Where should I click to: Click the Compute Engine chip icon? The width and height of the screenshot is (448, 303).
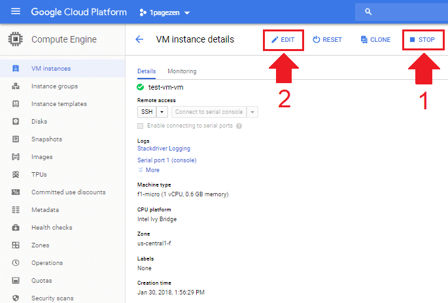(x=16, y=39)
